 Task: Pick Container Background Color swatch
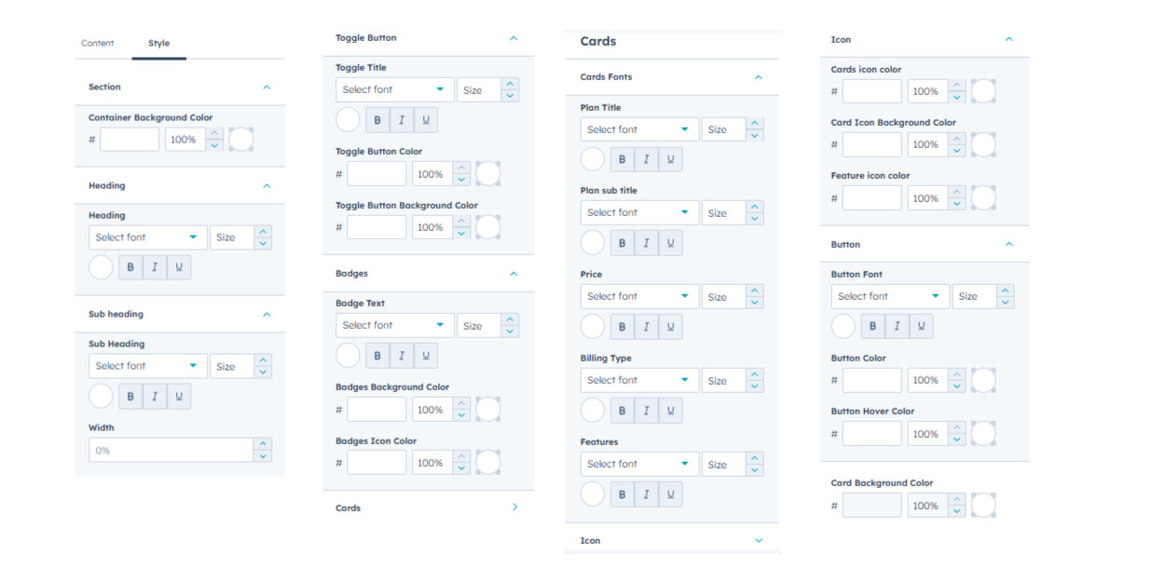[241, 140]
